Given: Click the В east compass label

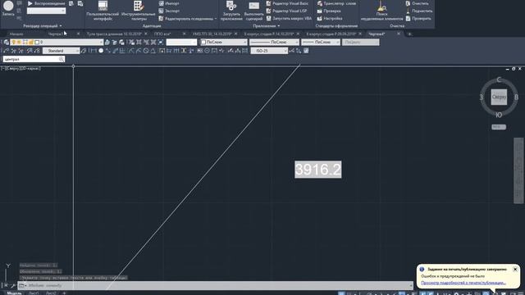Looking at the screenshot, I should pos(516,97).
